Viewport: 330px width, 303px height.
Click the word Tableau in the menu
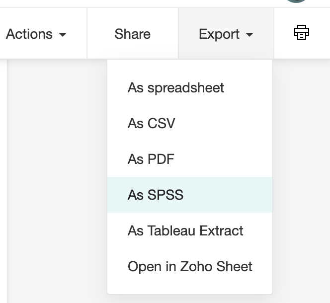coord(171,231)
